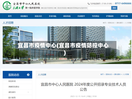The width and height of the screenshot is (132, 99).
Task: Click the 人才招聘 page heading above banner
Action: (8, 23)
